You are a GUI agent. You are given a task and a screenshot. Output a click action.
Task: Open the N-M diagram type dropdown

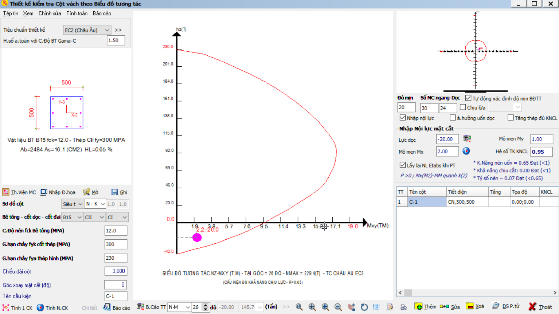[x=179, y=307]
